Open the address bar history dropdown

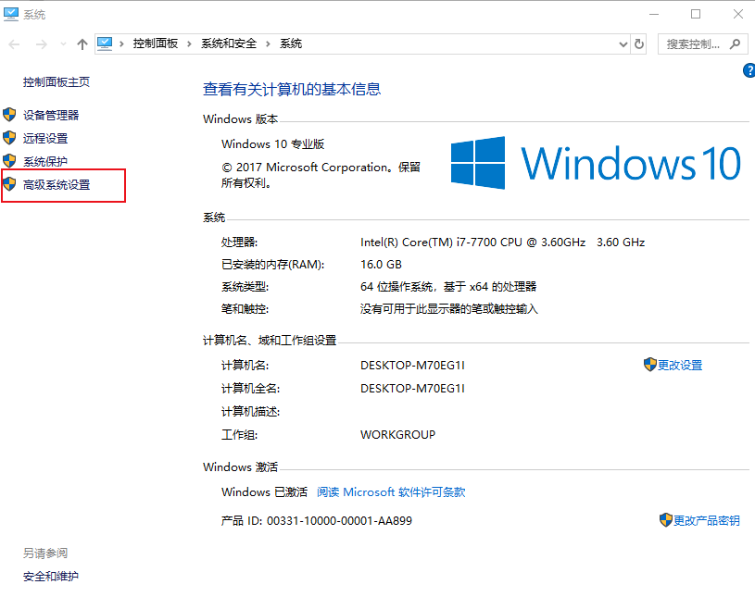[623, 44]
